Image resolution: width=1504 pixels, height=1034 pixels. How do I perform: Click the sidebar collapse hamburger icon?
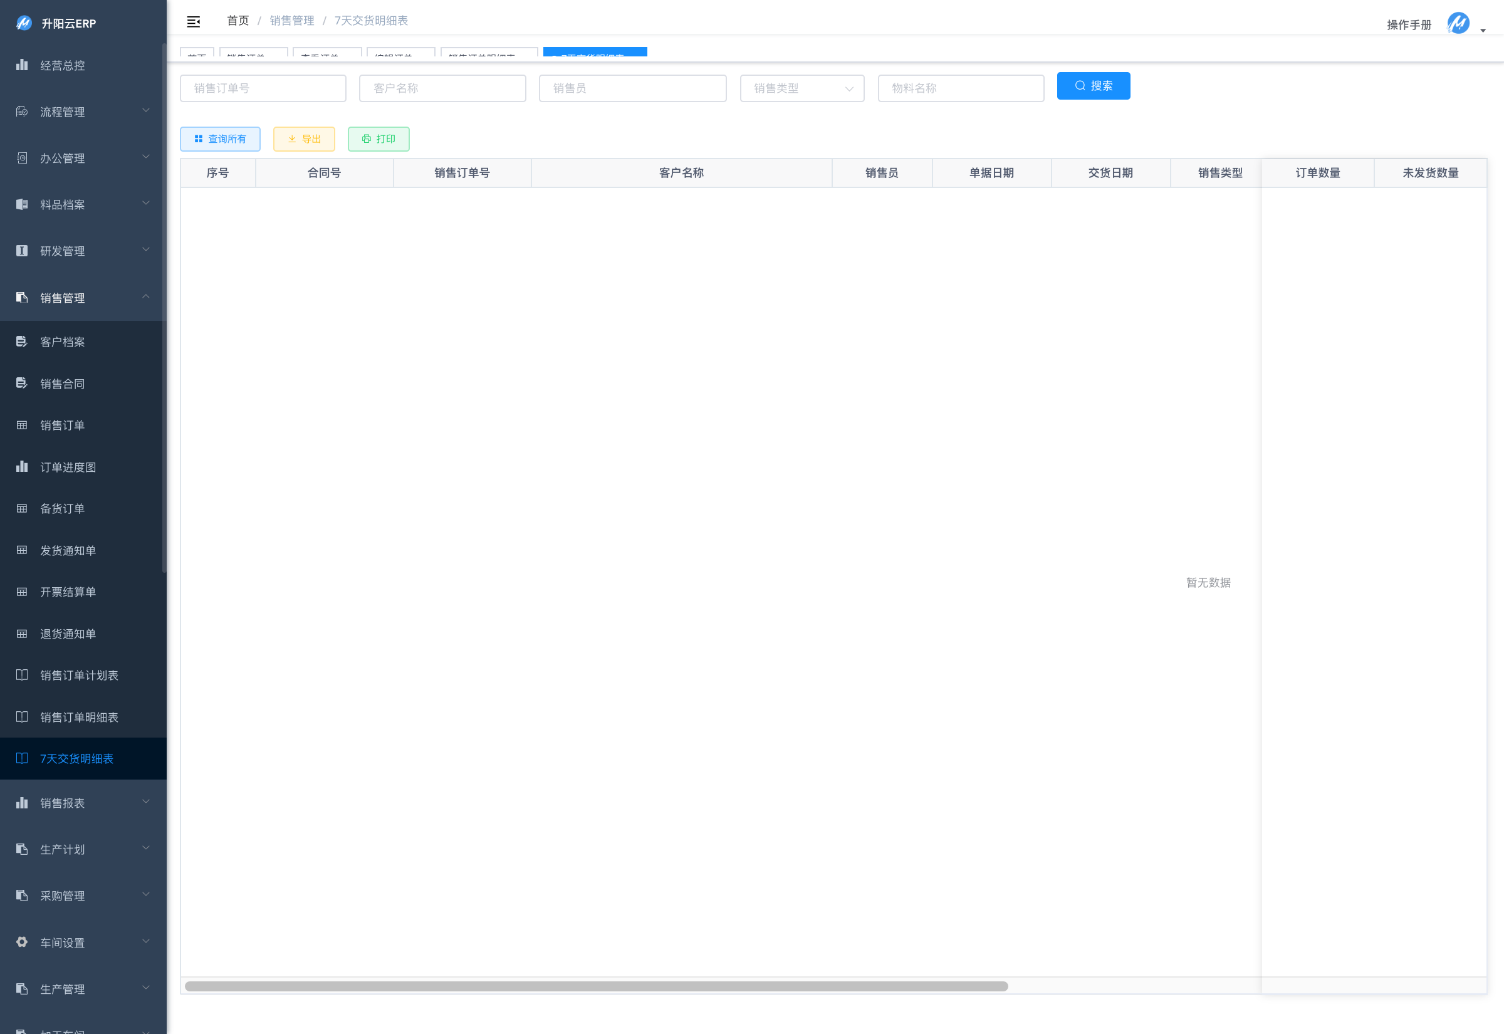tap(193, 22)
